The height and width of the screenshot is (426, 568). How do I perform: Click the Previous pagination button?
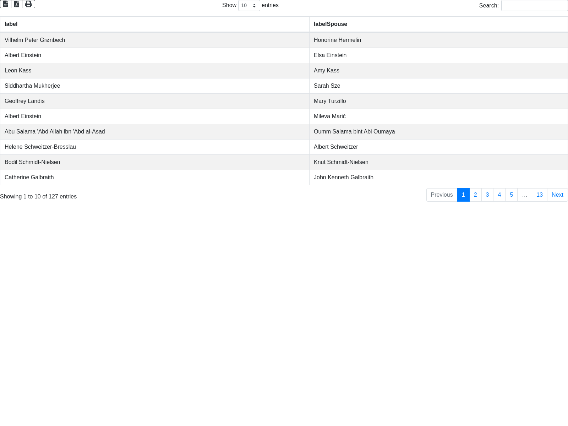pyautogui.click(x=442, y=195)
